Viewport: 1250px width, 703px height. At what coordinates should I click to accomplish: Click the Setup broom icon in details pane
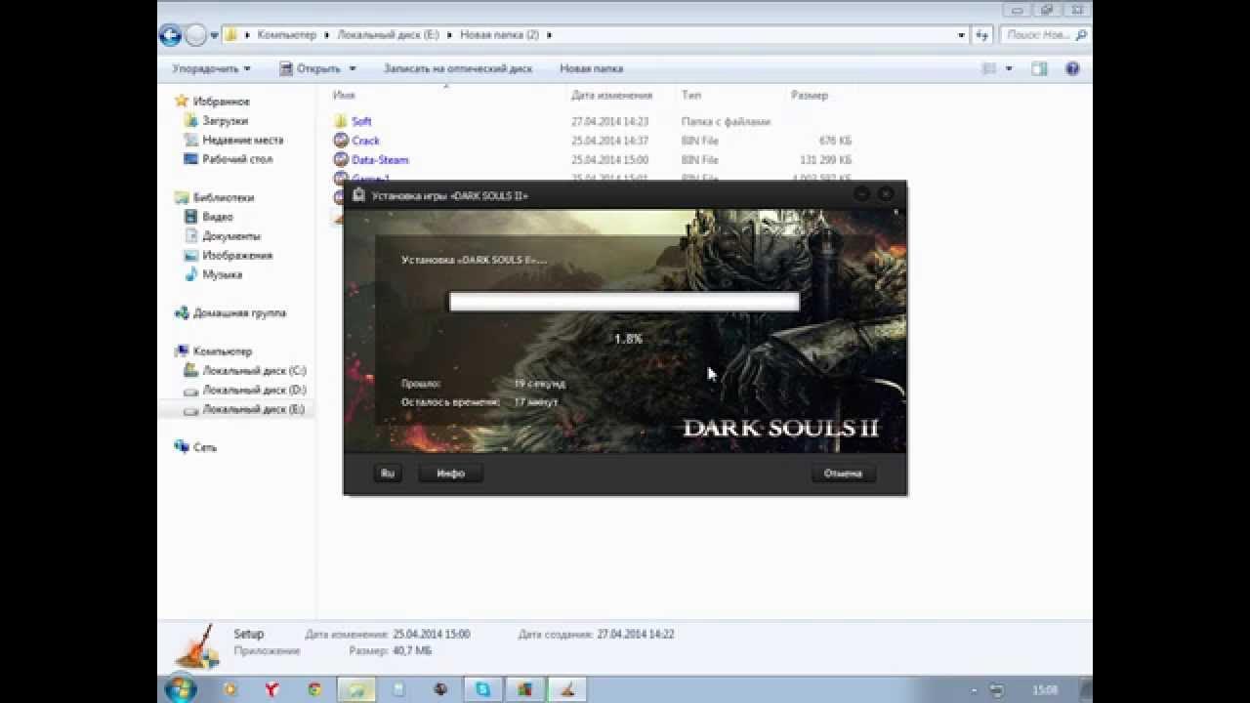[x=198, y=645]
